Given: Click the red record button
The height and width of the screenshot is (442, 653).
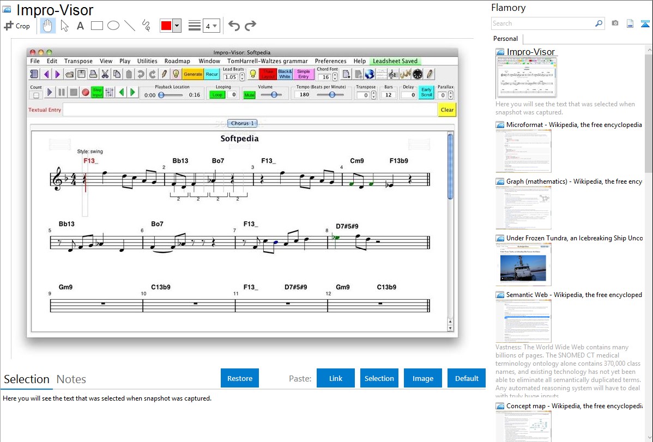Looking at the screenshot, I should pyautogui.click(x=86, y=92).
